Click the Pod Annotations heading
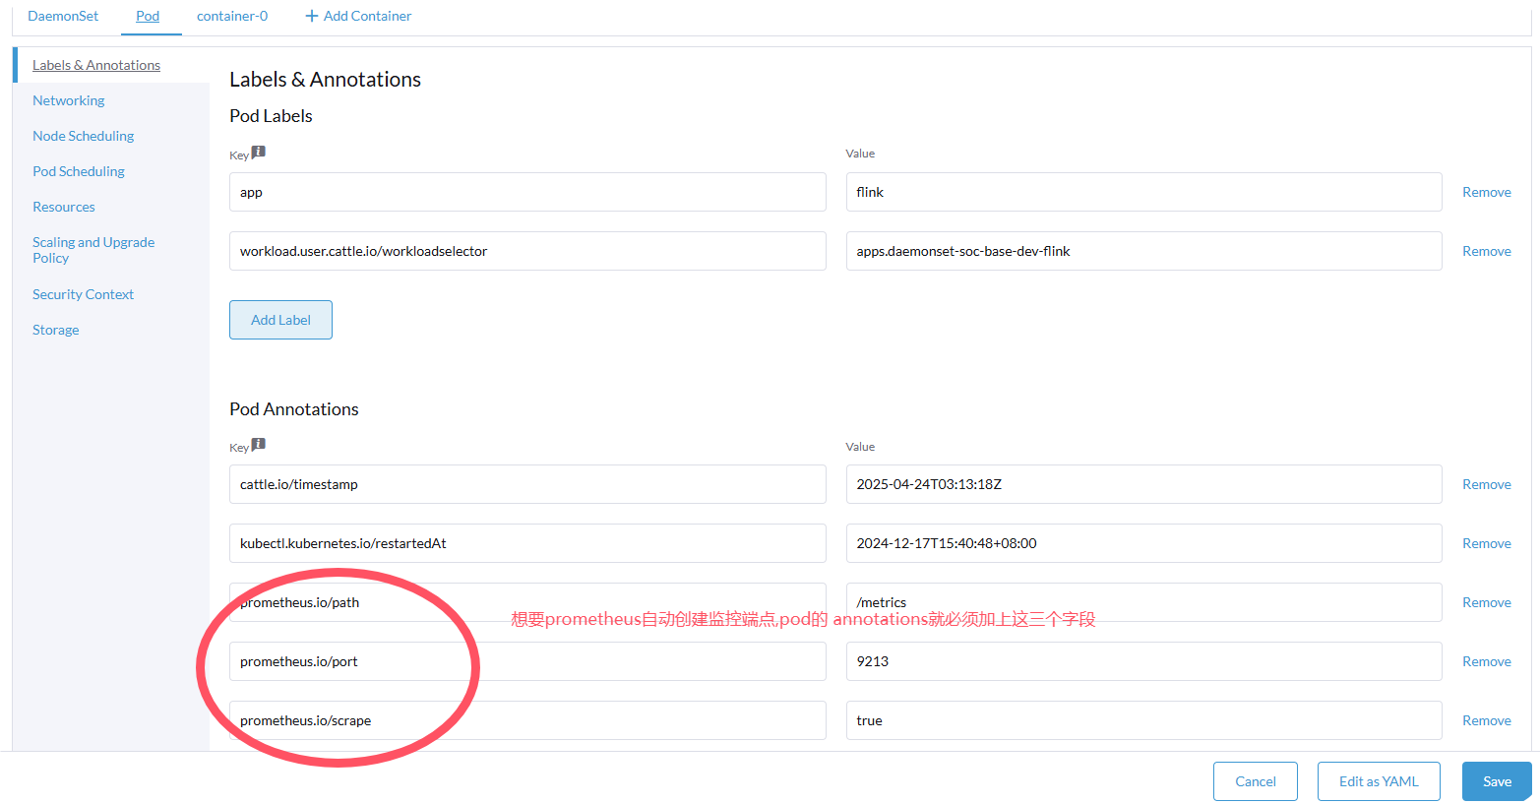Viewport: 1540px width, 804px height. point(294,409)
